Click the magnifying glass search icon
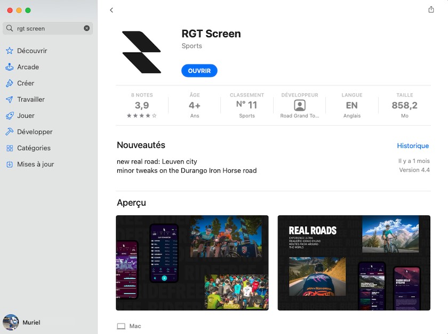The height and width of the screenshot is (334, 448). [x=10, y=28]
